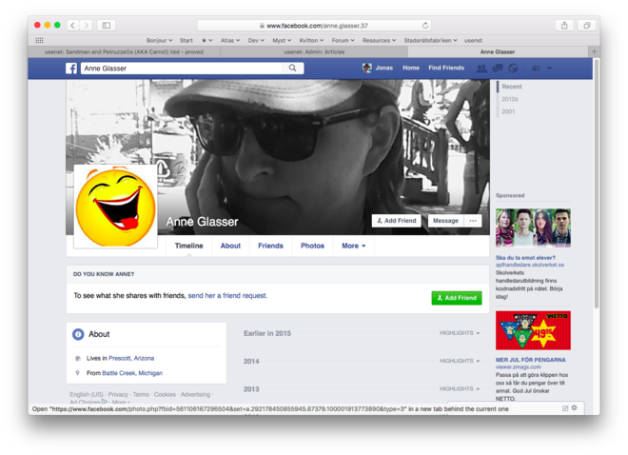Open the messages icon in header

point(498,69)
